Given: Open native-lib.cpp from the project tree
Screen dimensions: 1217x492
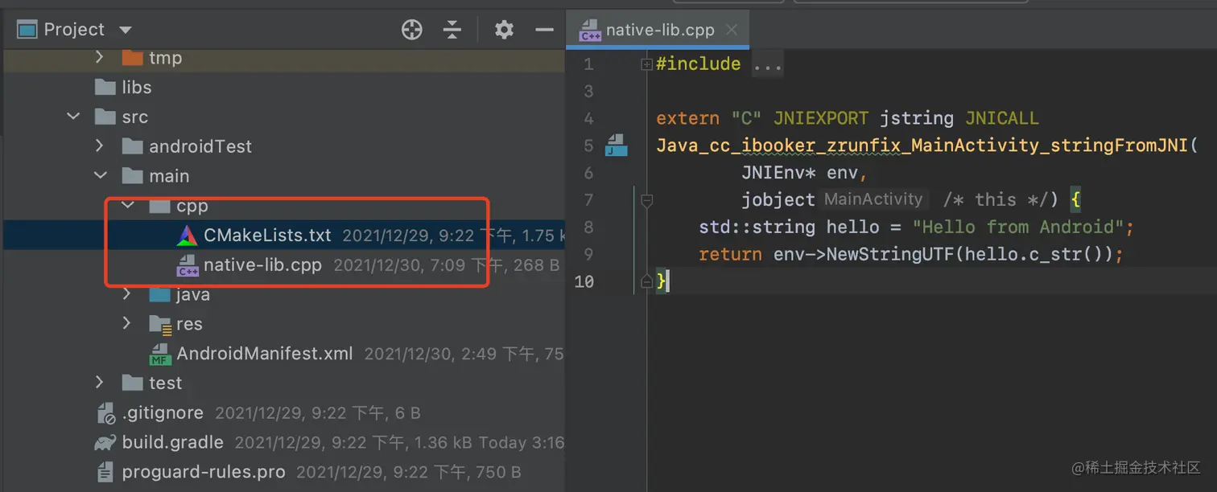Looking at the screenshot, I should point(262,265).
